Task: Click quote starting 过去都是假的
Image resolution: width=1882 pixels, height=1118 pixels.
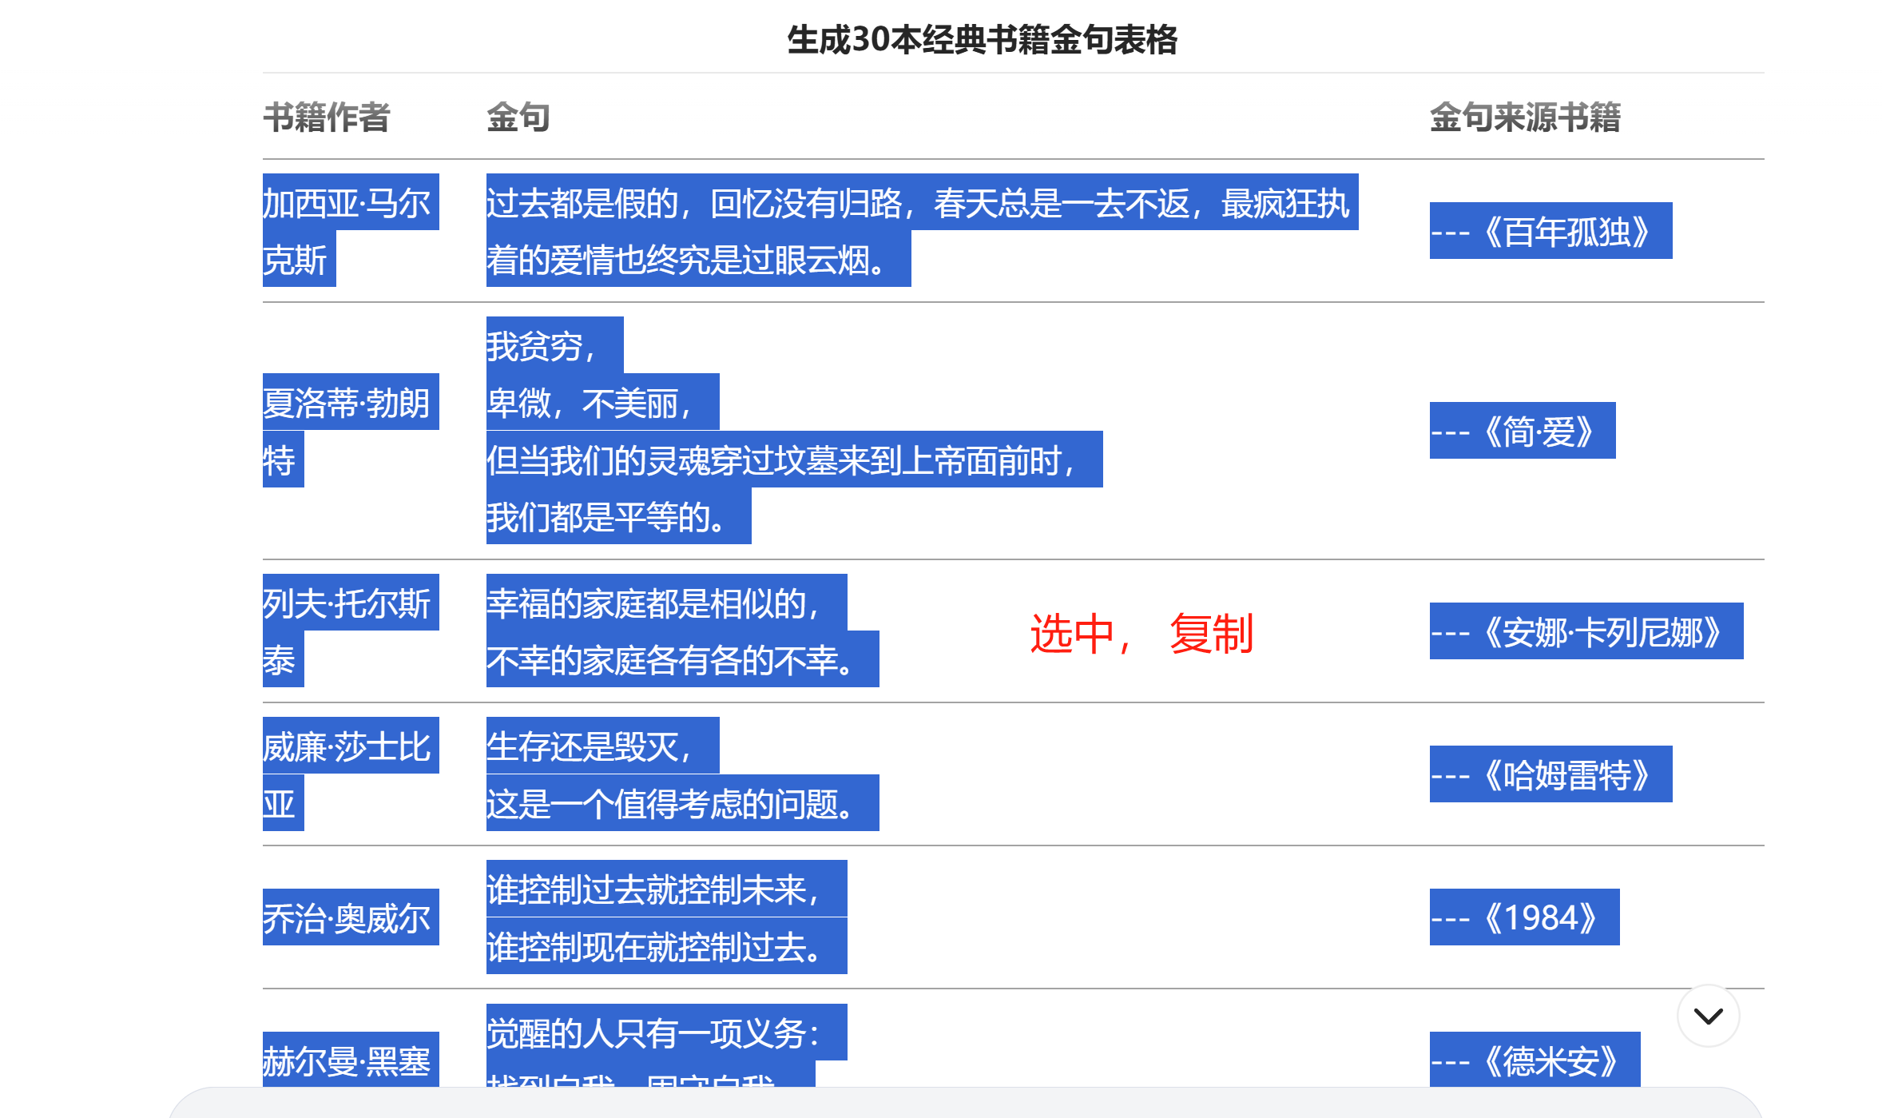Action: click(x=922, y=230)
